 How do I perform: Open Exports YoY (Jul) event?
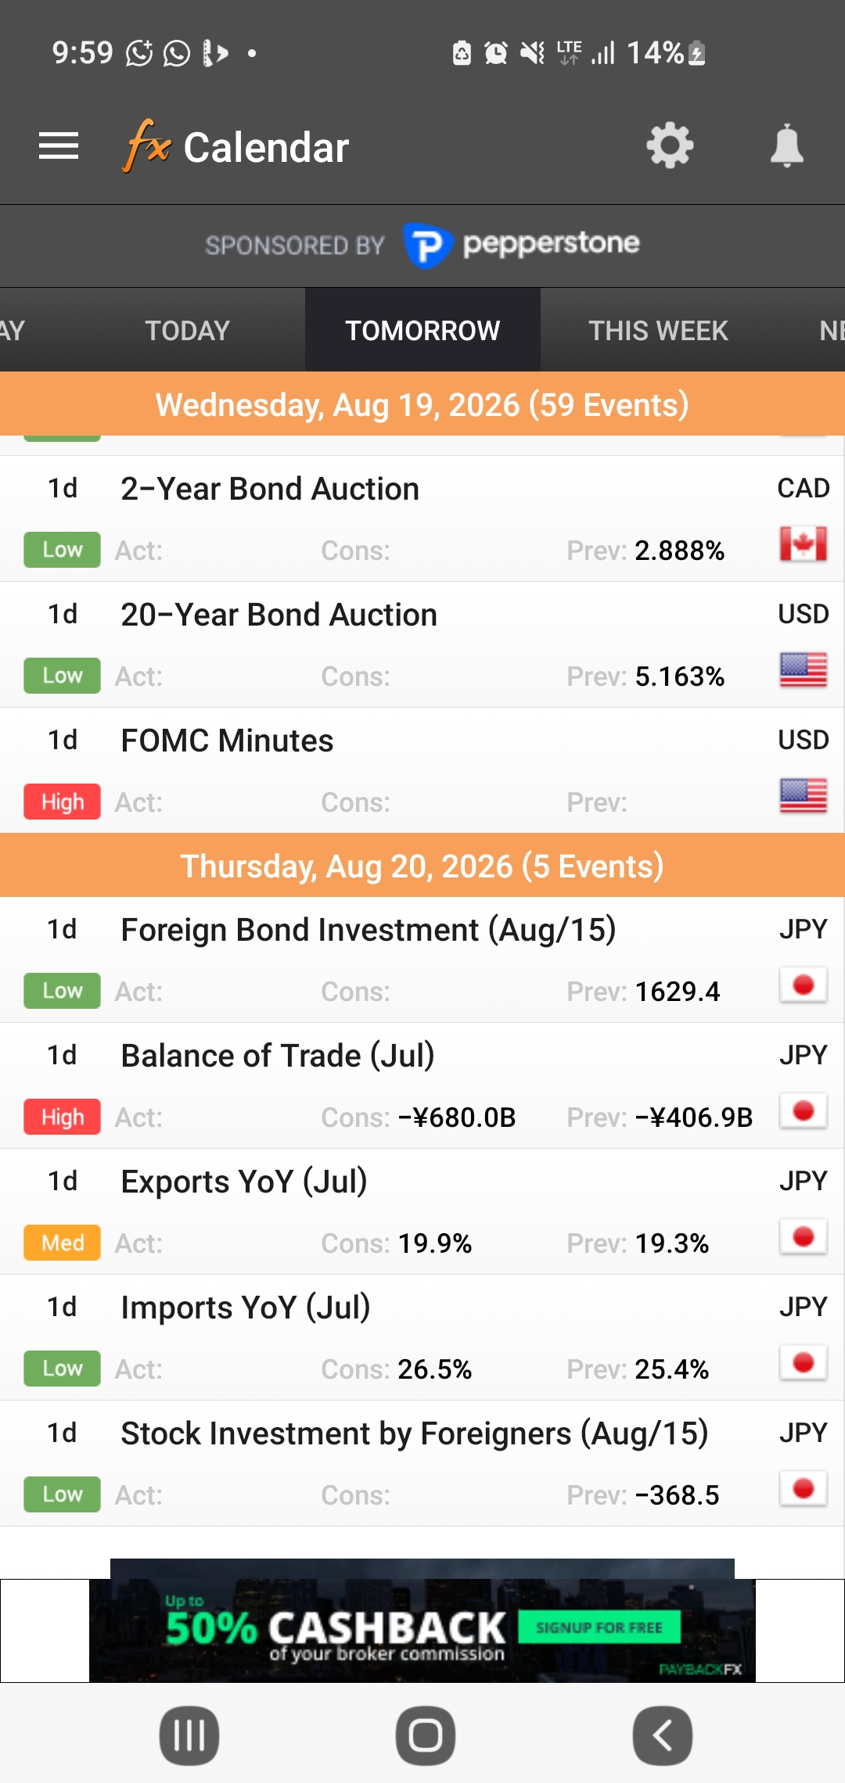422,1212
